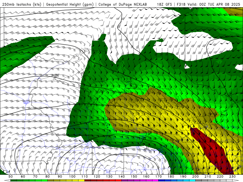Select the purple swatch at the 140 mark
Viewport: 243px width, 182px height.
(125, 180)
